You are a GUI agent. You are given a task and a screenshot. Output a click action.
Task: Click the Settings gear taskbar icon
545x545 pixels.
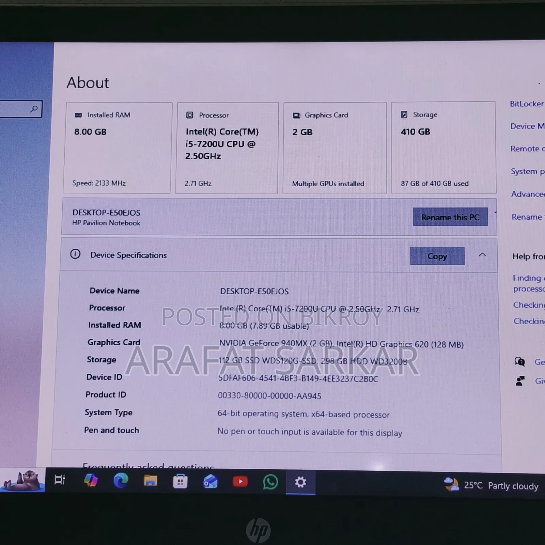pyautogui.click(x=300, y=482)
